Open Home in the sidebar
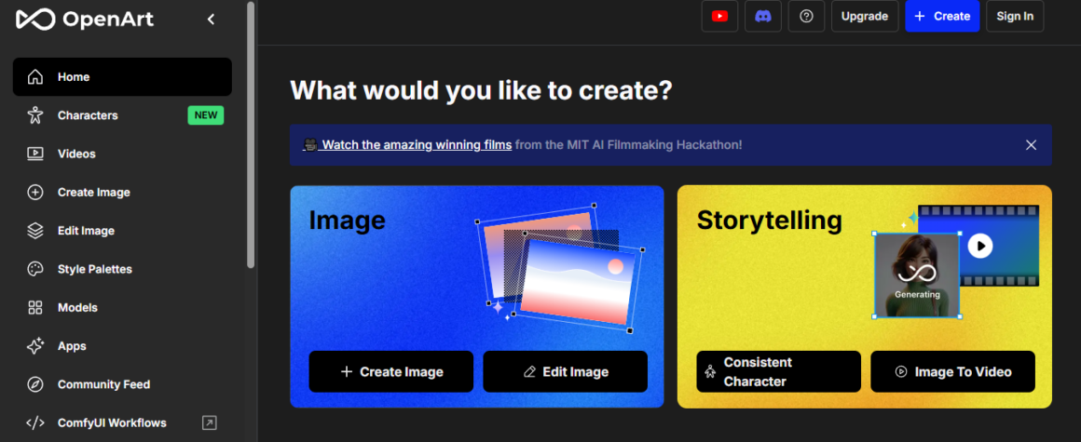The height and width of the screenshot is (442, 1081). coord(122,77)
